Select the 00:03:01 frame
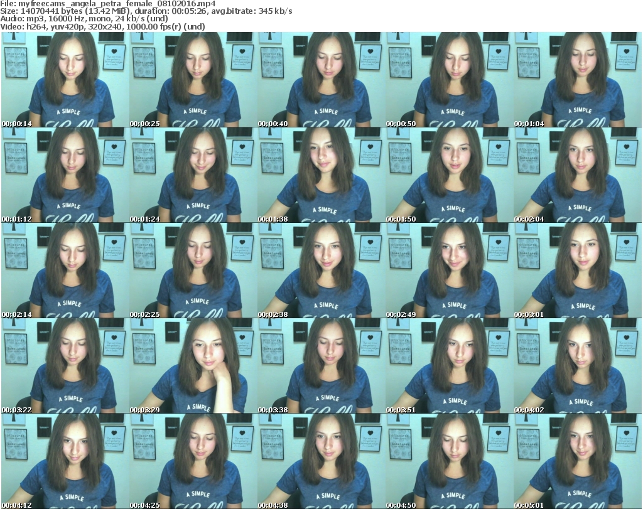The width and height of the screenshot is (643, 509). coord(578,271)
